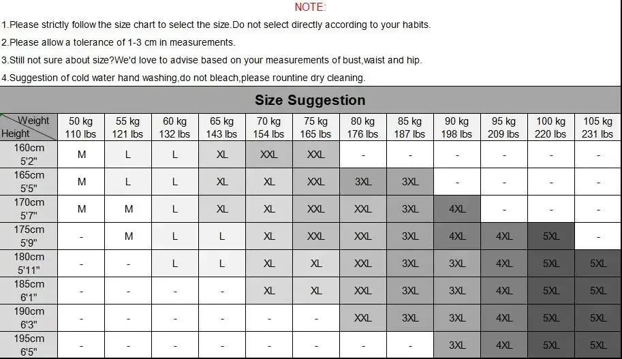622x359 pixels.
Task: Select the Weight/Height corner header cell
Action: [29, 127]
